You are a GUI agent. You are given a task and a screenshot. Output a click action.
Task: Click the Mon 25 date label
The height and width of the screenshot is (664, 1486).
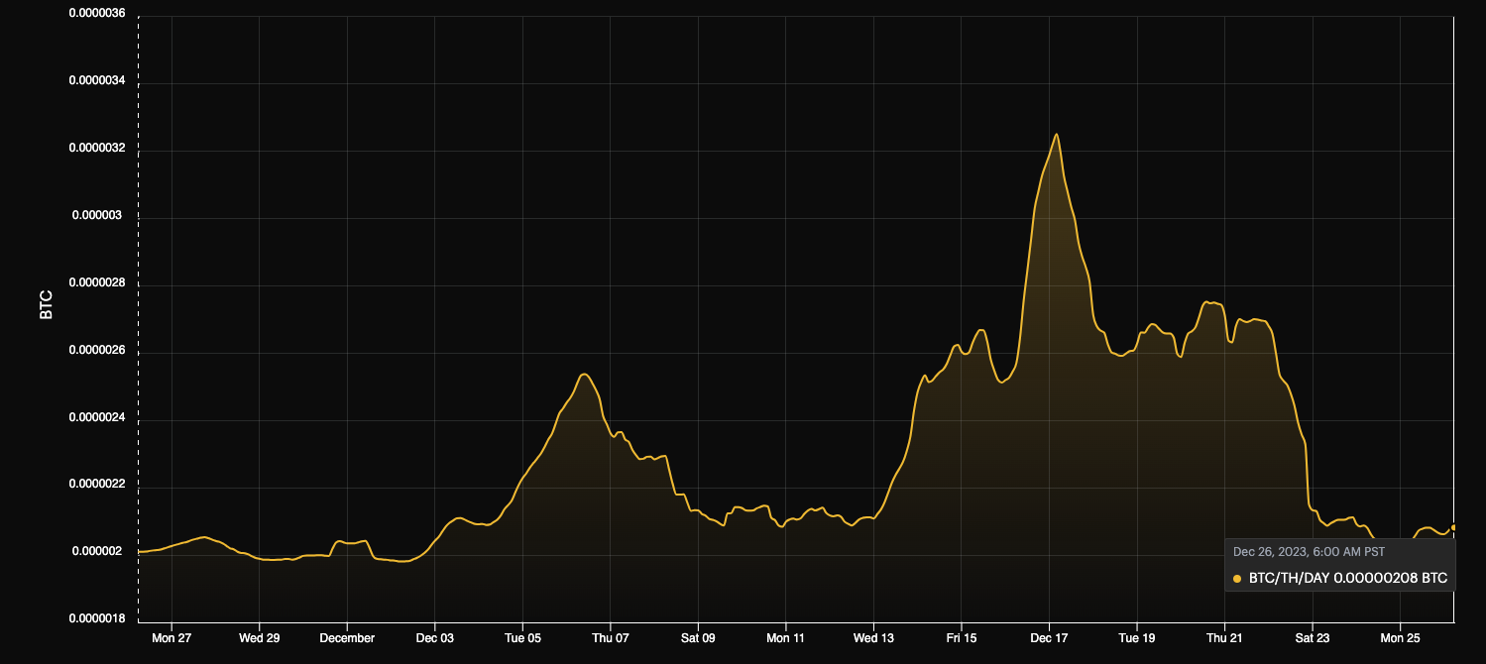click(x=1400, y=638)
